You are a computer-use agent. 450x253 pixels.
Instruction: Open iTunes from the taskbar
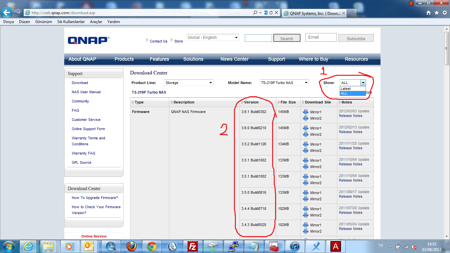click(295, 246)
